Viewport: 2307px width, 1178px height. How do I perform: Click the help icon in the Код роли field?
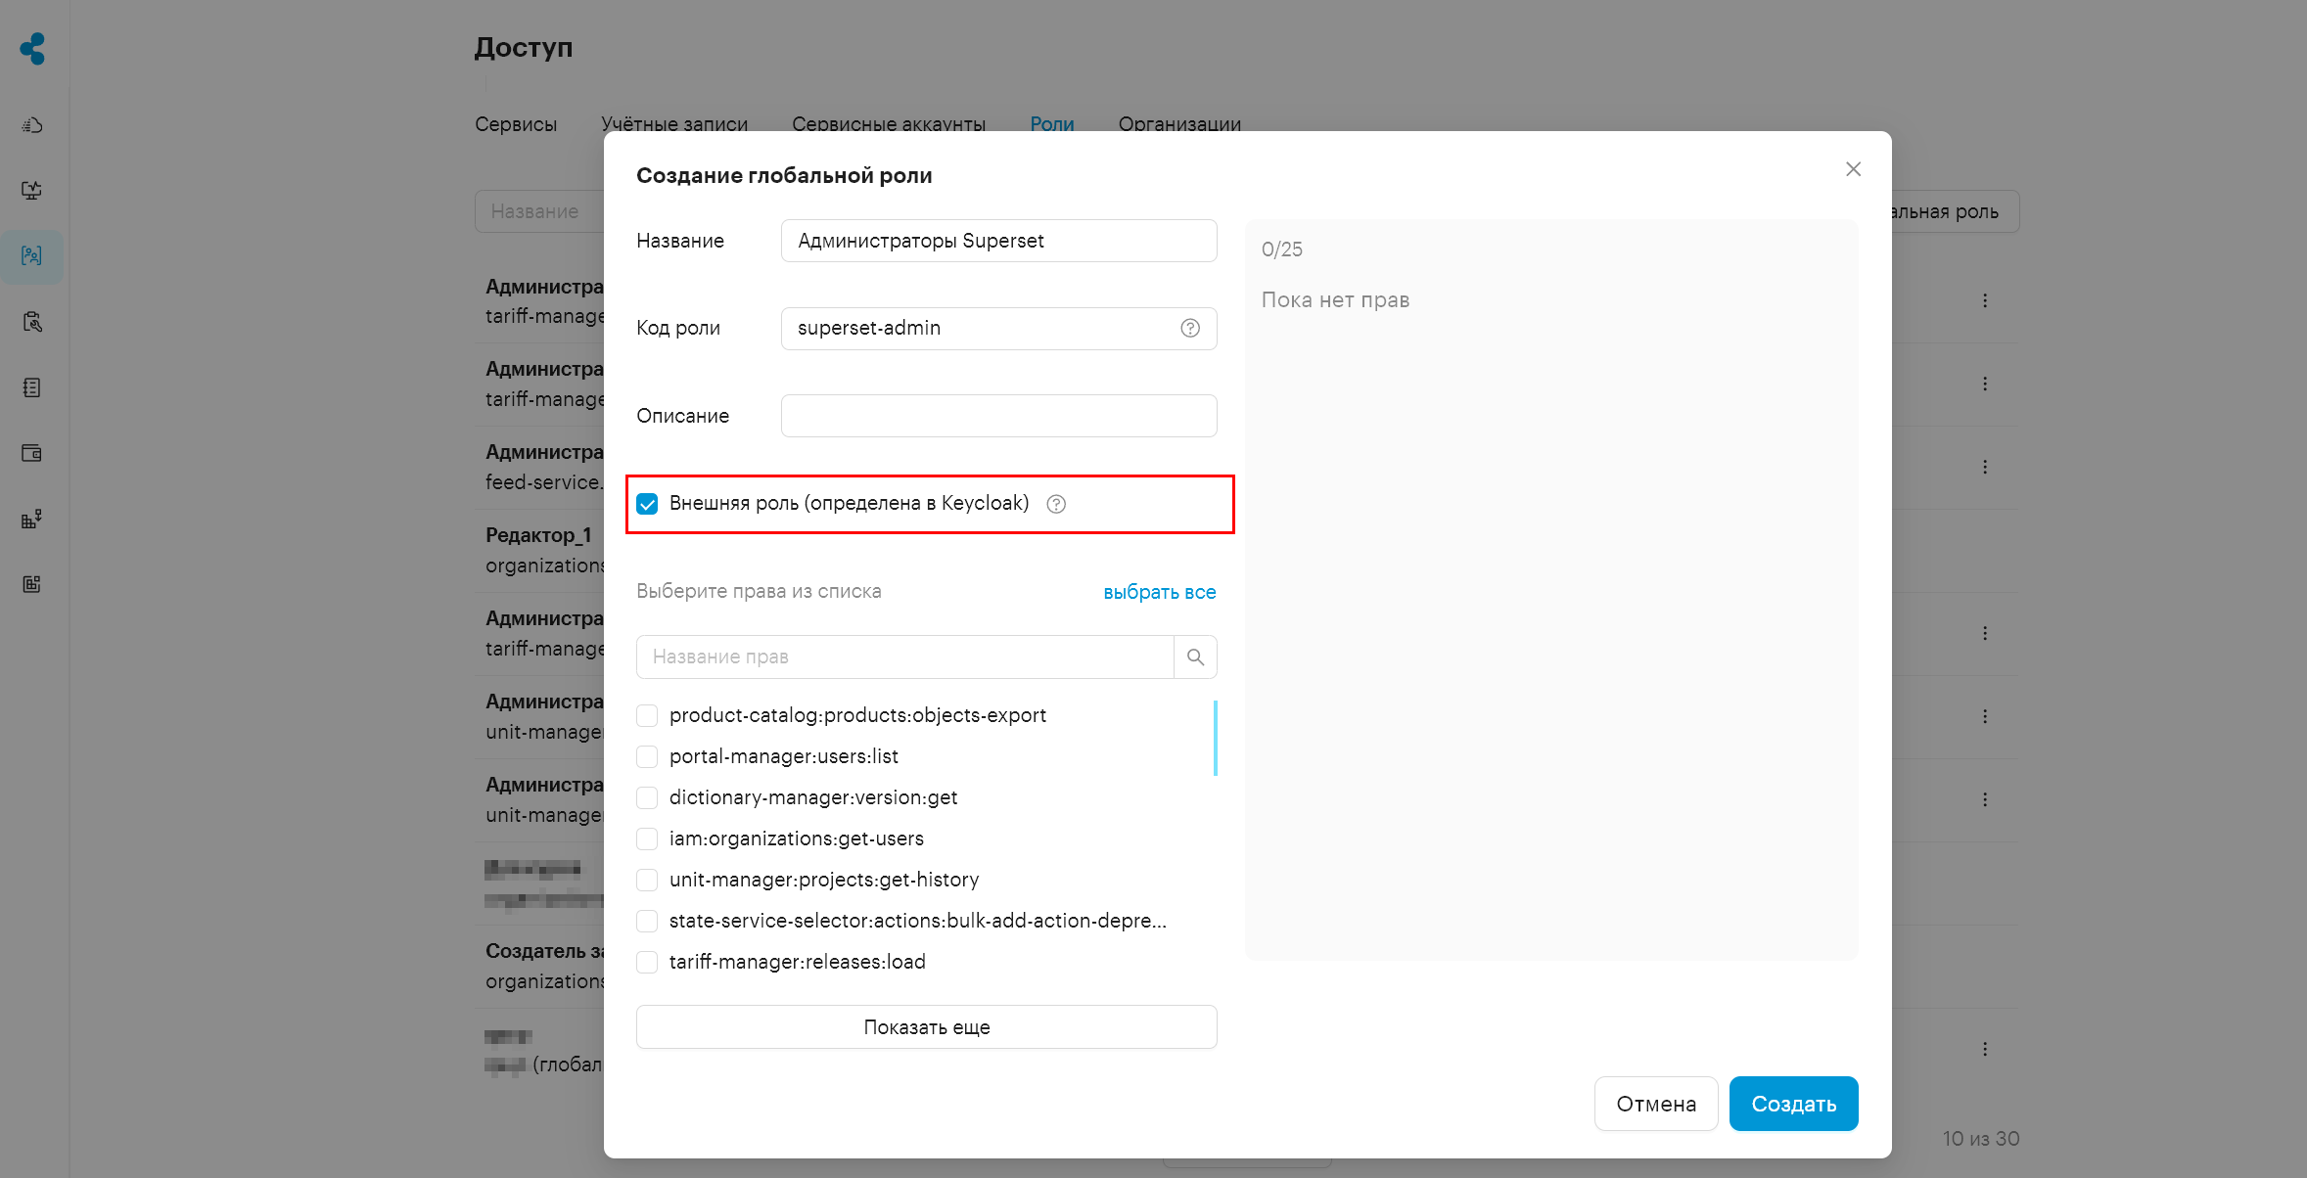pyautogui.click(x=1190, y=329)
